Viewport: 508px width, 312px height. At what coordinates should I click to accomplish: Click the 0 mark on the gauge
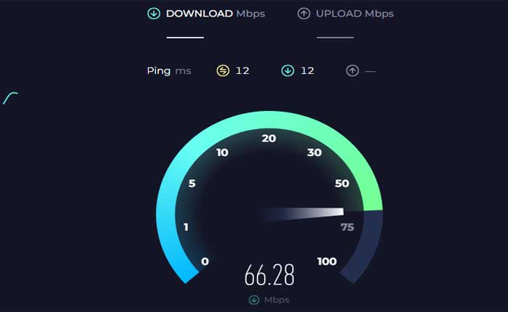point(205,261)
